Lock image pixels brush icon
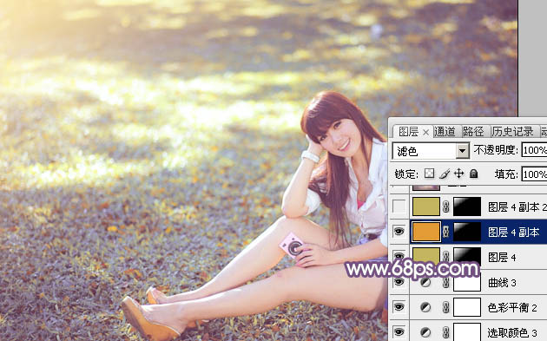Image resolution: width=547 pixels, height=341 pixels. pyautogui.click(x=445, y=174)
